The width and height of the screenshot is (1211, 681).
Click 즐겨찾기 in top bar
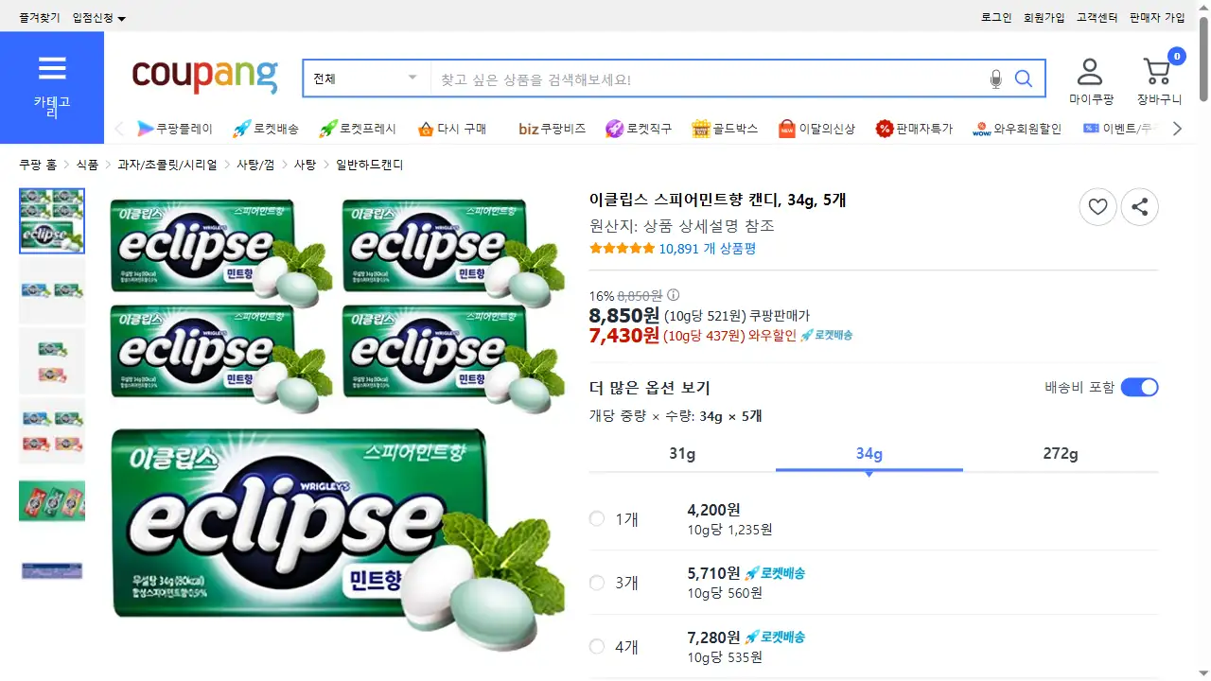[39, 18]
